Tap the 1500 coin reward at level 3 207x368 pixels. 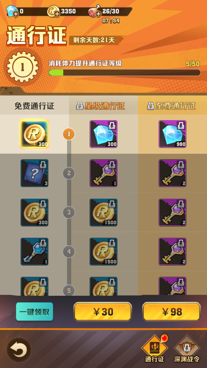(x=103, y=212)
